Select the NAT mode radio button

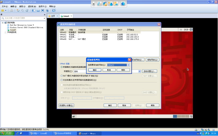coord(62,76)
